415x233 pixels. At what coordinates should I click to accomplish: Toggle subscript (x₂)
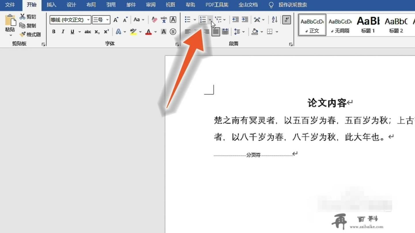(x=97, y=32)
